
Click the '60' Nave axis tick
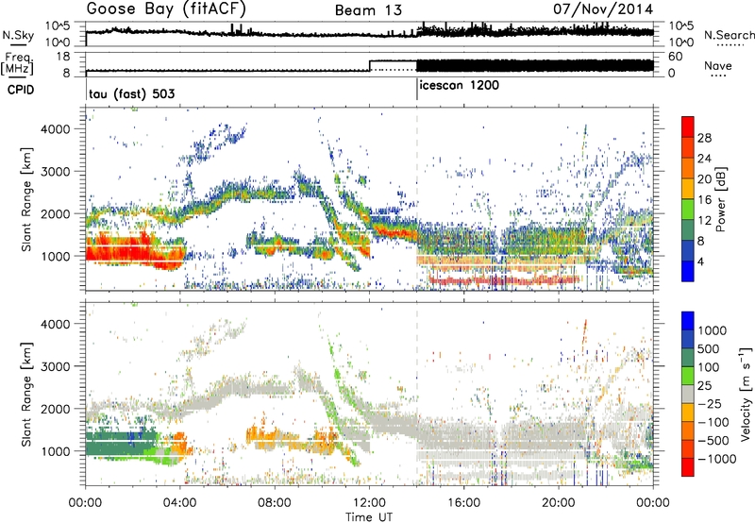pos(676,57)
